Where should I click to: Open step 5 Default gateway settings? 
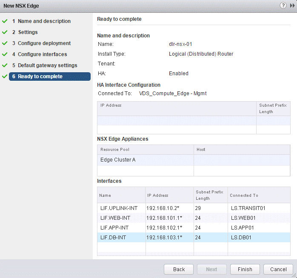(47, 65)
